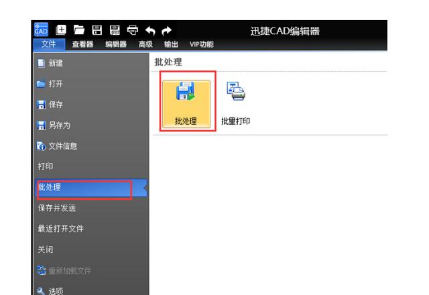Select 打印 in the sidebar

coord(91,166)
